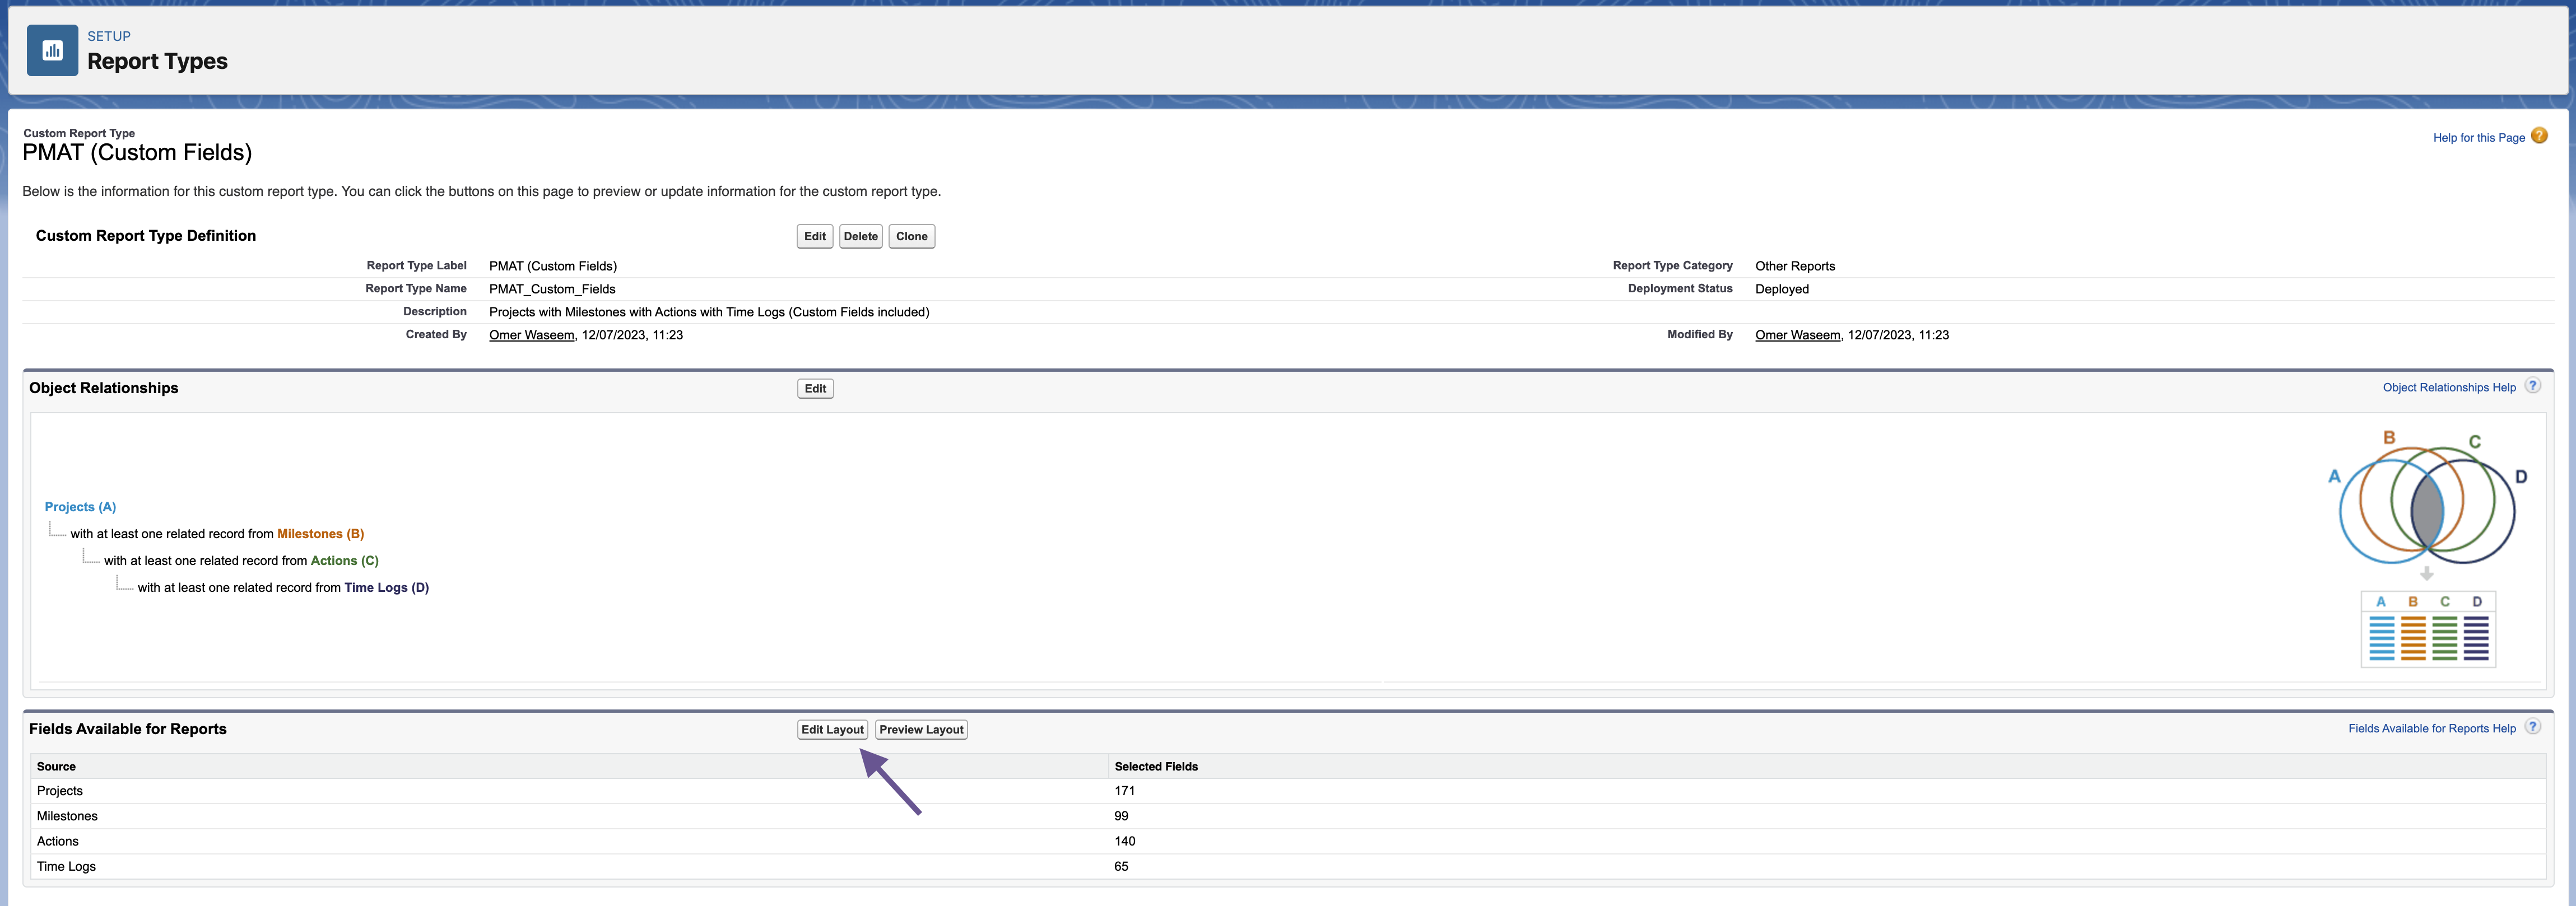Click Edit in Object Relationships section
Viewport: 2576px width, 906px height.
(x=815, y=388)
